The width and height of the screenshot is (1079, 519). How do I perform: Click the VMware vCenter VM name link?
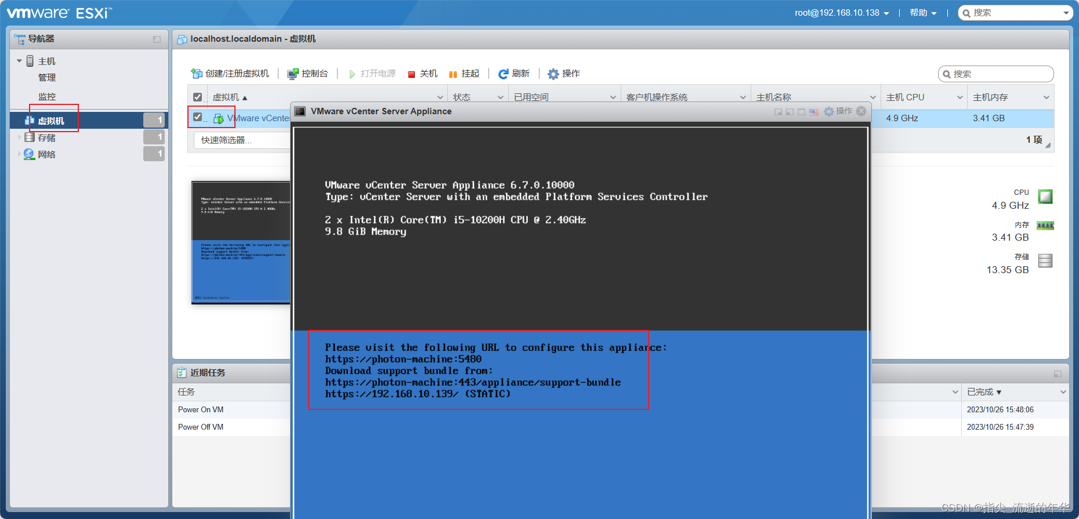coord(258,118)
